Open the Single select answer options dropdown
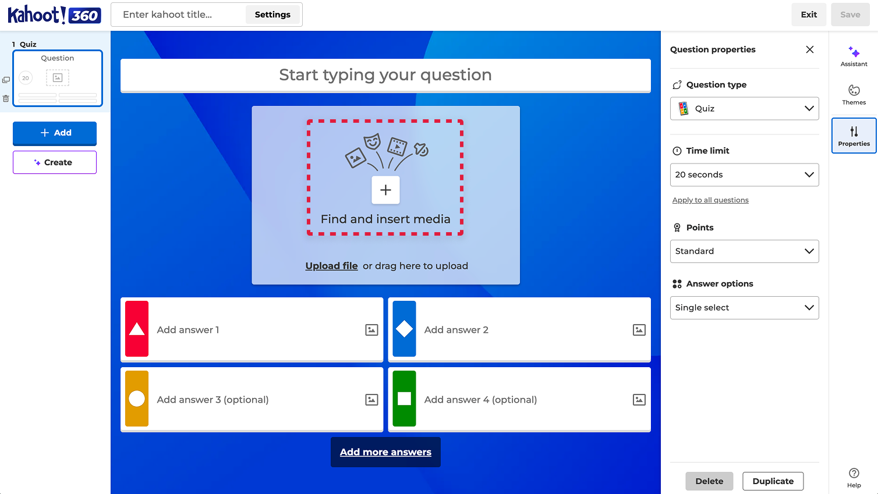Viewport: 878px width, 494px height. 744,308
